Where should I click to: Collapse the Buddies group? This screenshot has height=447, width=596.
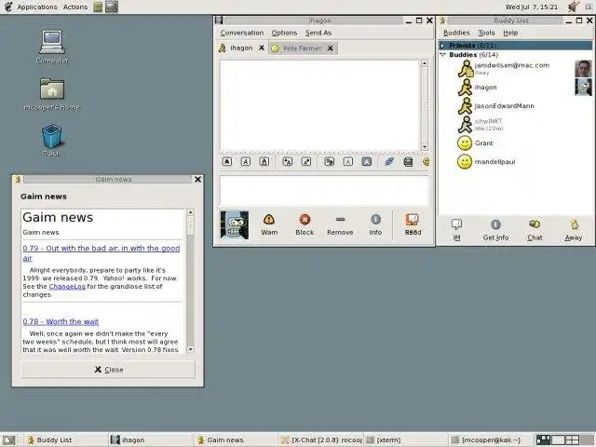click(x=442, y=55)
